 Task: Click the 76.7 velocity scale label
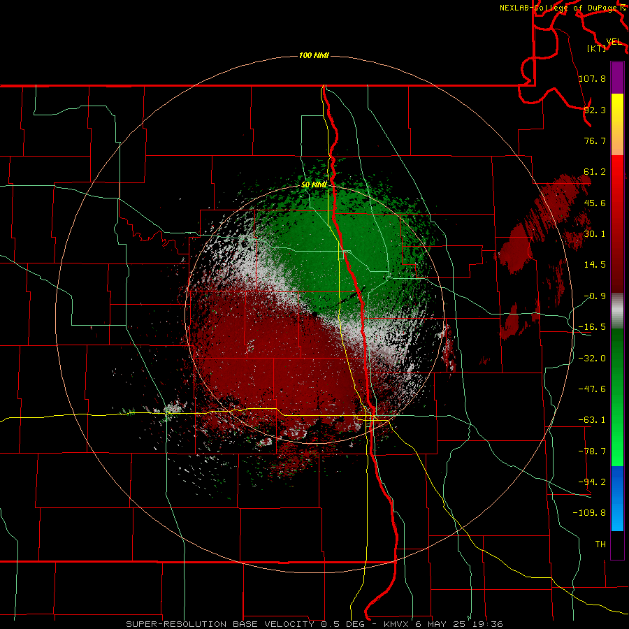pyautogui.click(x=595, y=140)
